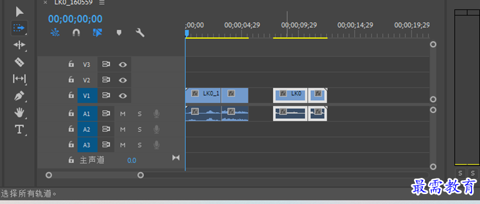
Task: Close the LK0_160559 sequence tab
Action: (x=46, y=2)
